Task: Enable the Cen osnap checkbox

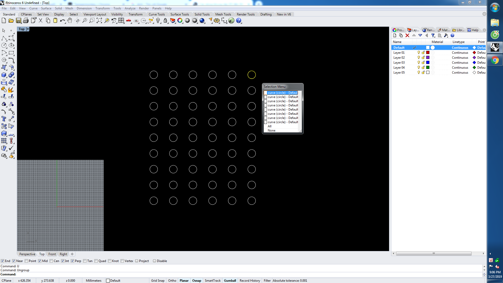Action: pyautogui.click(x=51, y=261)
